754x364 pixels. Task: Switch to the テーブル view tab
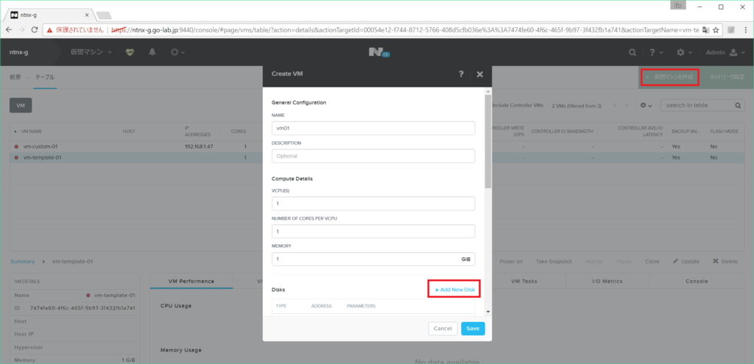45,76
